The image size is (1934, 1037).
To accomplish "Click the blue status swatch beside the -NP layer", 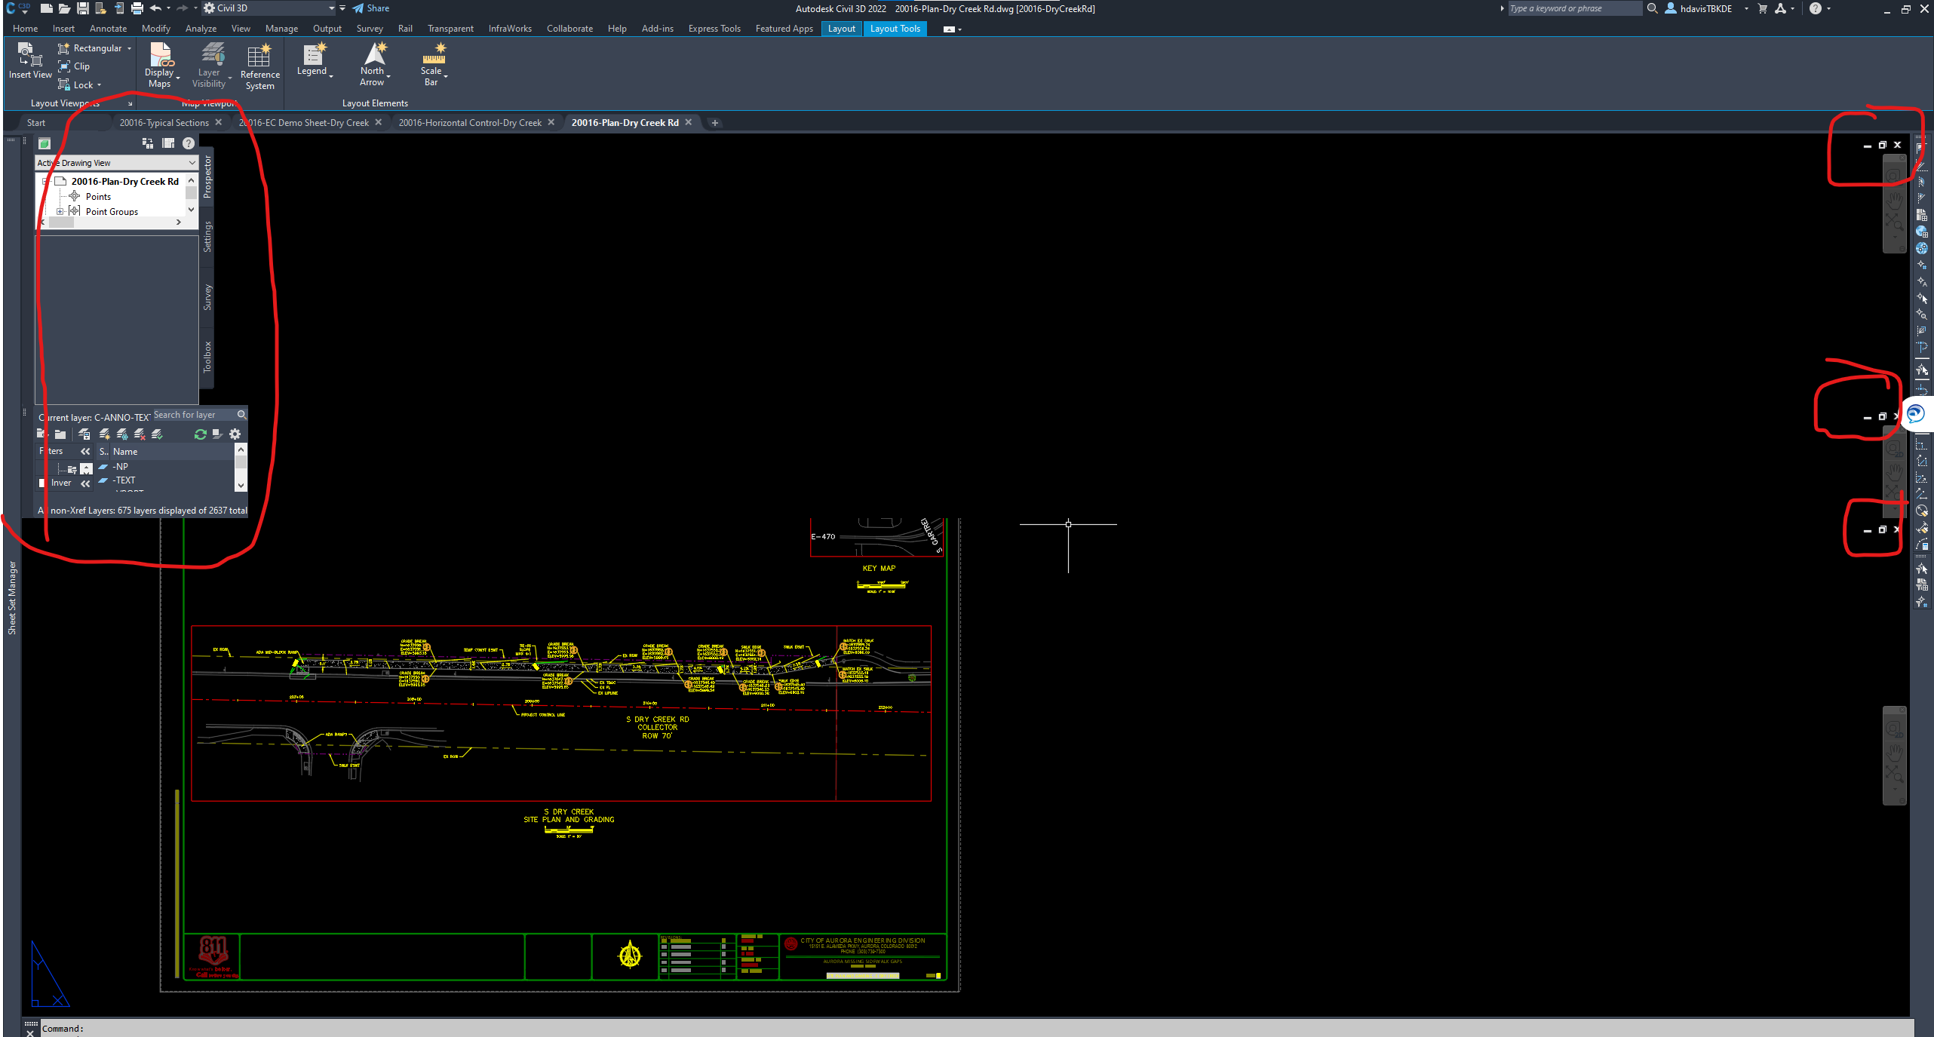I will [x=103, y=467].
